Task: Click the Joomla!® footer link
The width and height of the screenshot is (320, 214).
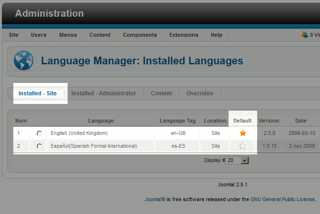Action: pos(155,199)
